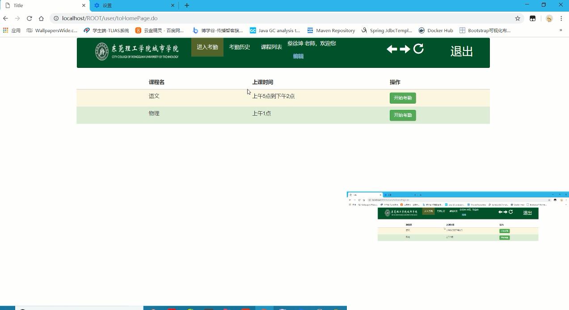Reload the page with browser refresh icon
Image resolution: width=569 pixels, height=310 pixels.
tap(30, 18)
